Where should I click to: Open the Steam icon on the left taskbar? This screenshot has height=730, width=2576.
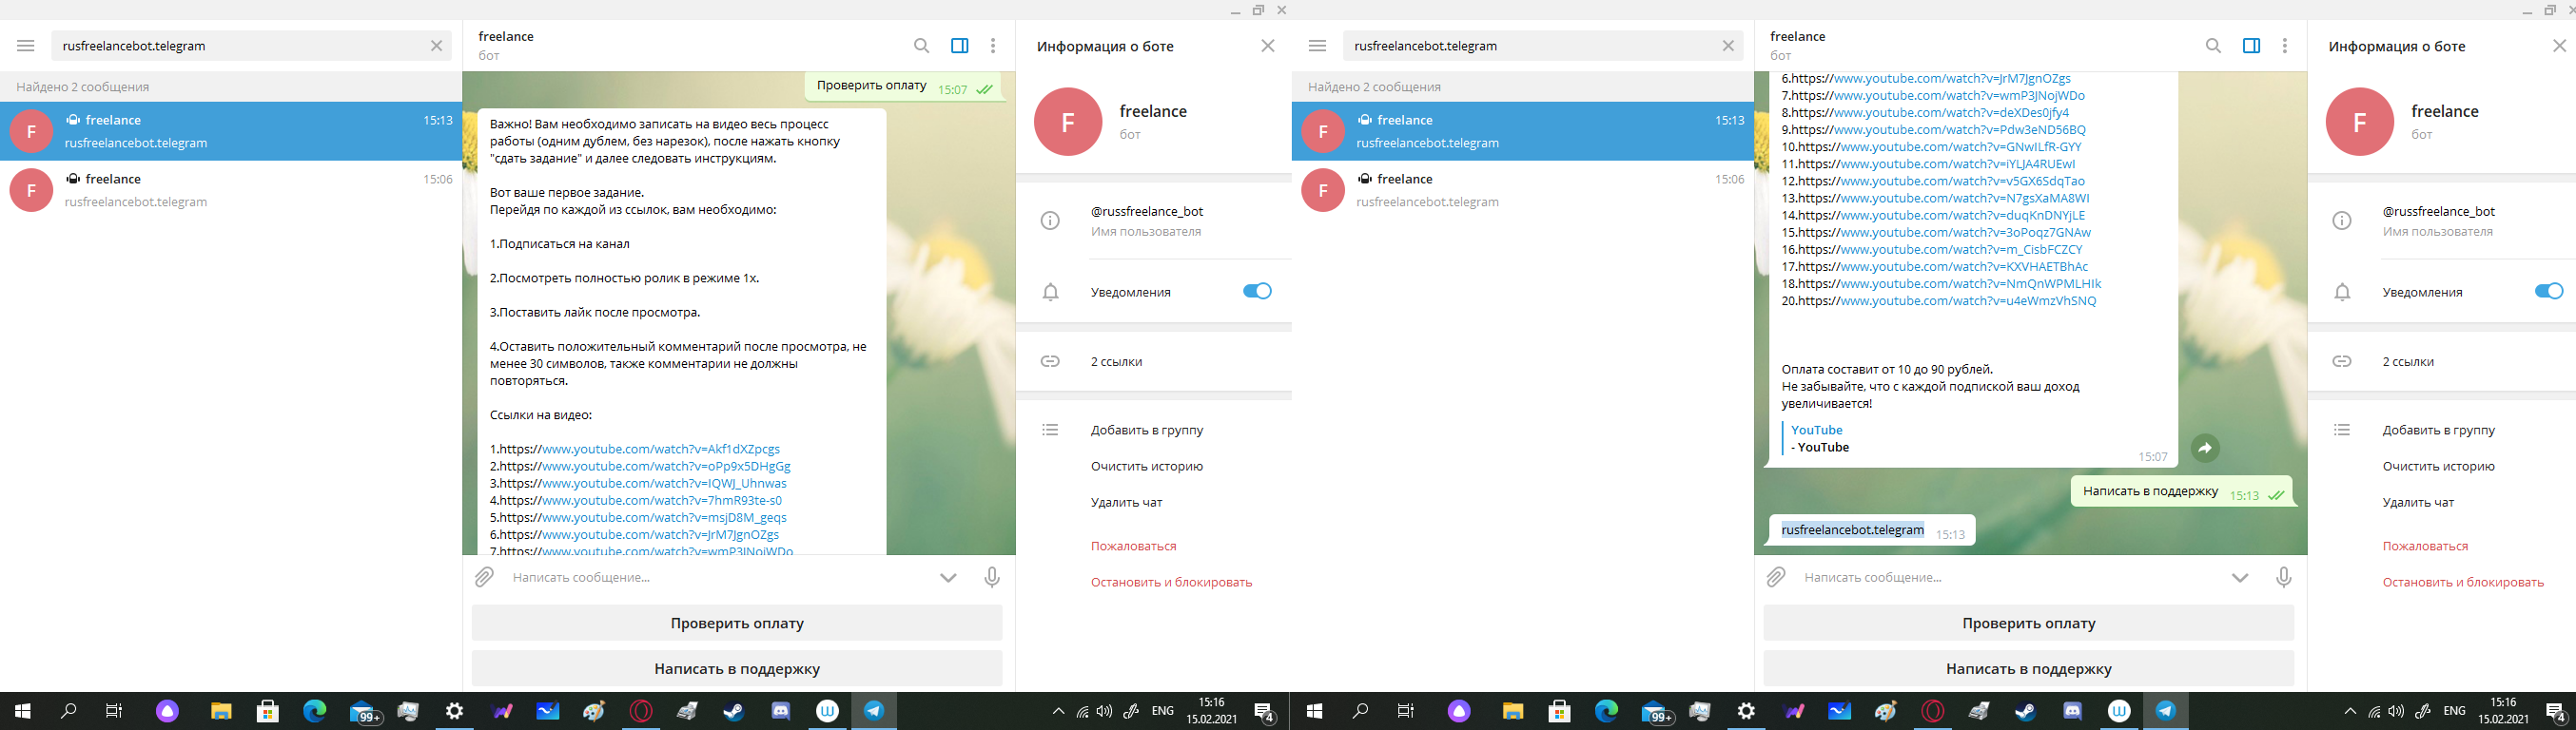pyautogui.click(x=734, y=711)
